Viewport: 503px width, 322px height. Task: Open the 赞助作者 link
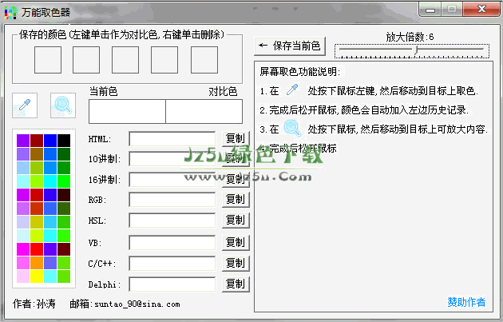pyautogui.click(x=466, y=301)
